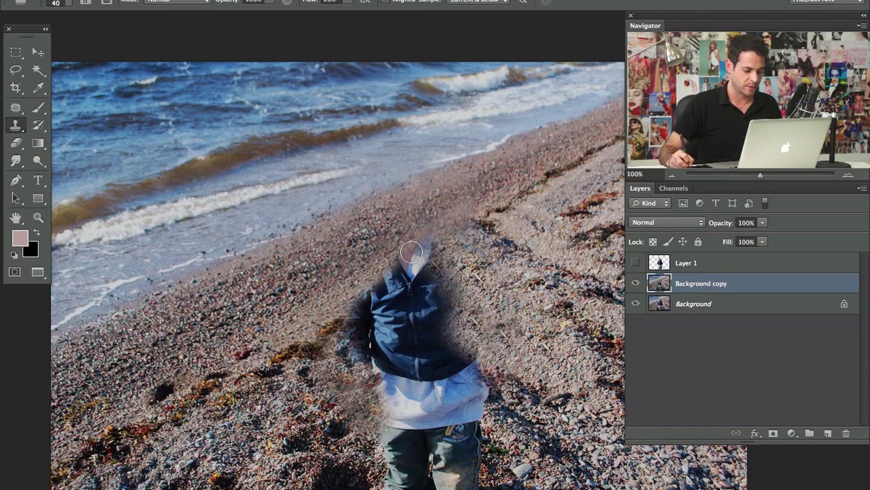The image size is (870, 490).
Task: Create a new layer
Action: (x=827, y=433)
